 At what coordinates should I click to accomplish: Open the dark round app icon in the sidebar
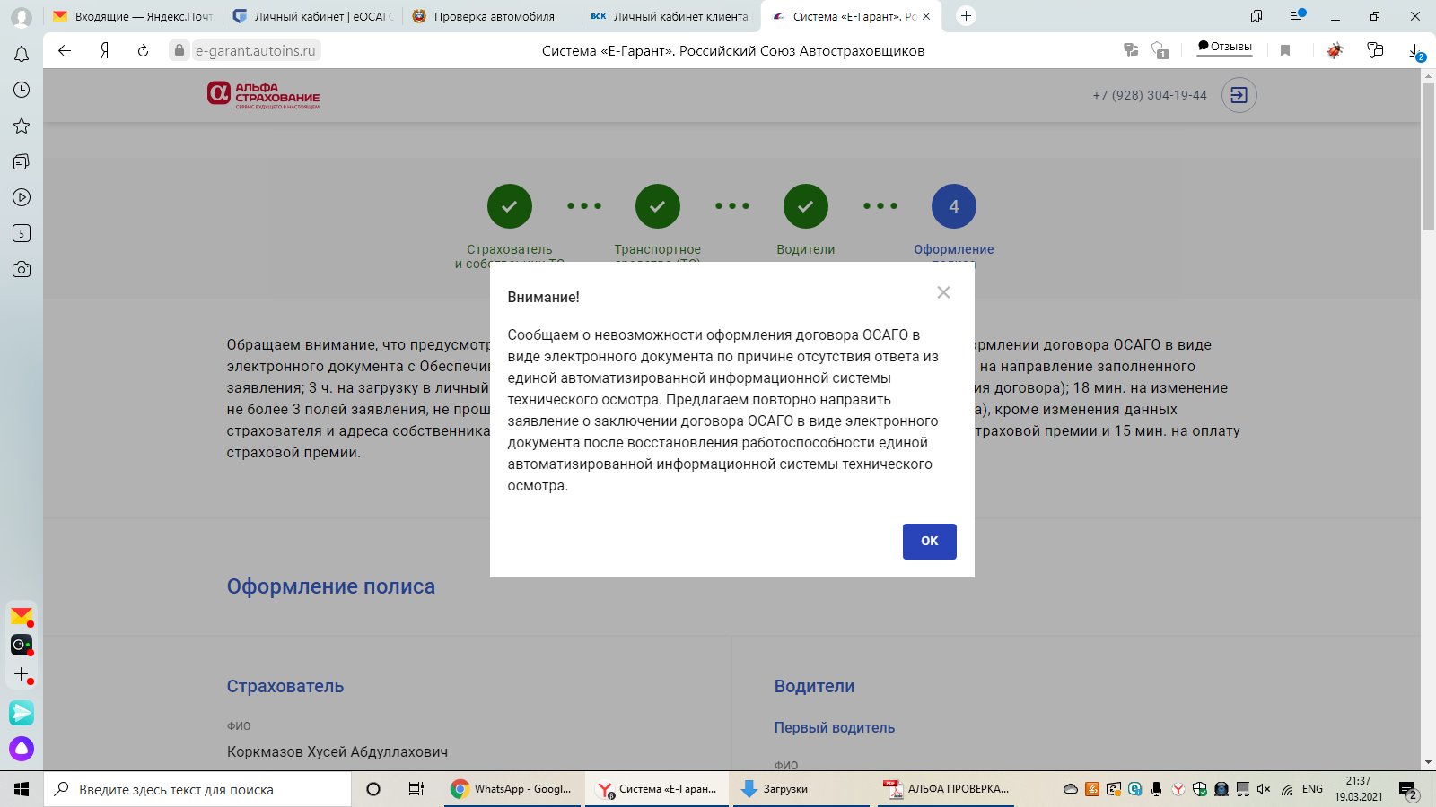pyautogui.click(x=22, y=645)
